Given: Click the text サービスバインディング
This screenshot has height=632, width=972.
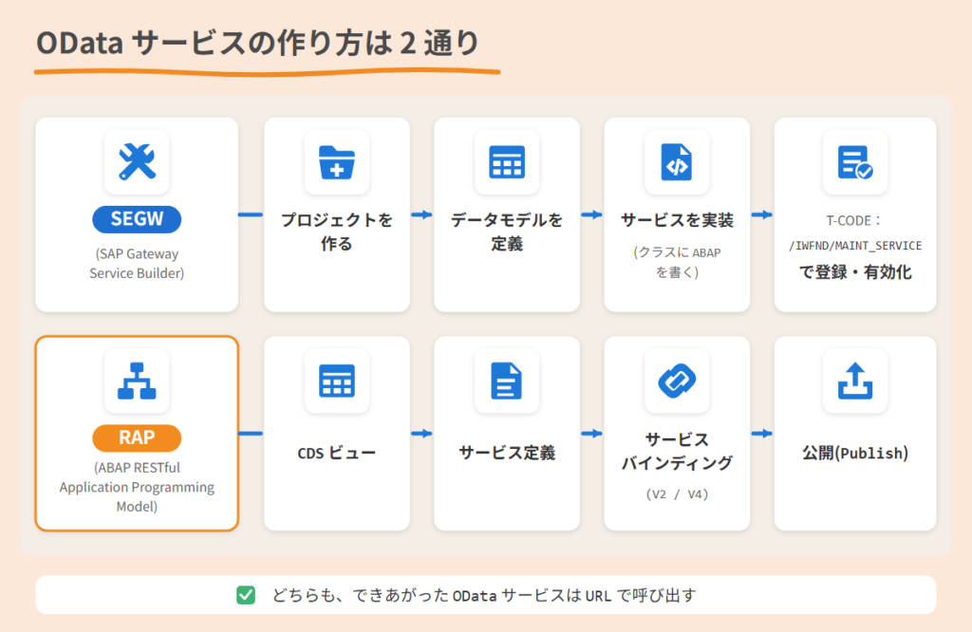Looking at the screenshot, I should pos(677,451).
